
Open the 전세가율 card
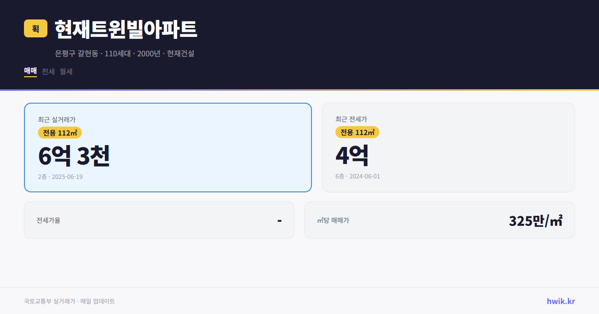pos(159,220)
